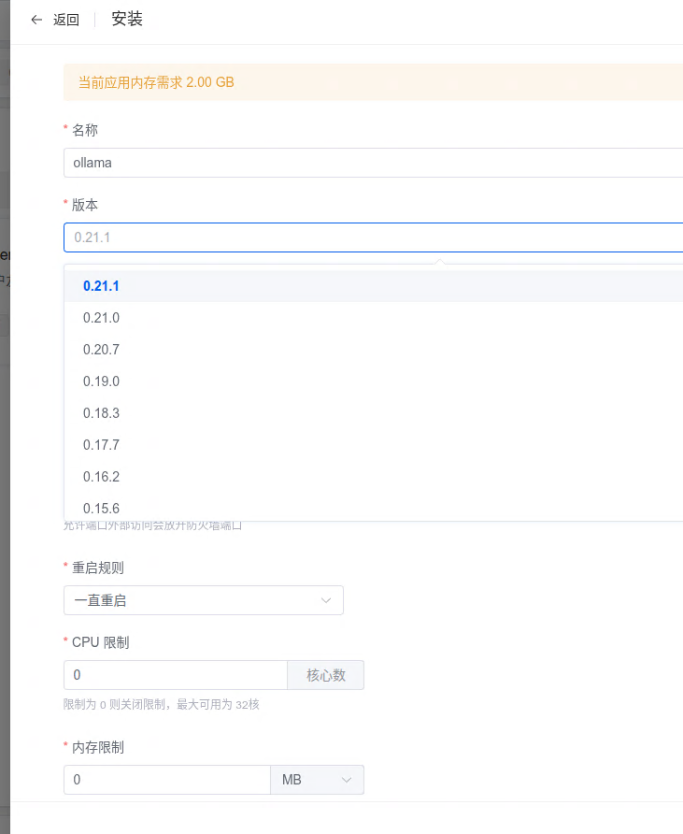Click the chevron arrow in 重启规则 select

coord(326,600)
